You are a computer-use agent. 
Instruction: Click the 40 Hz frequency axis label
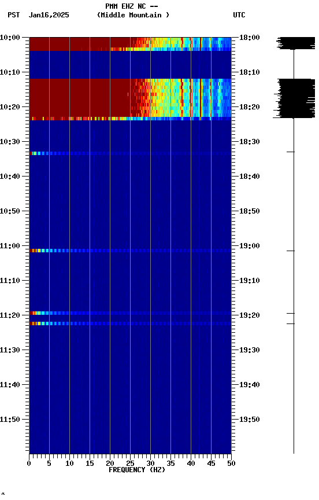point(191,464)
